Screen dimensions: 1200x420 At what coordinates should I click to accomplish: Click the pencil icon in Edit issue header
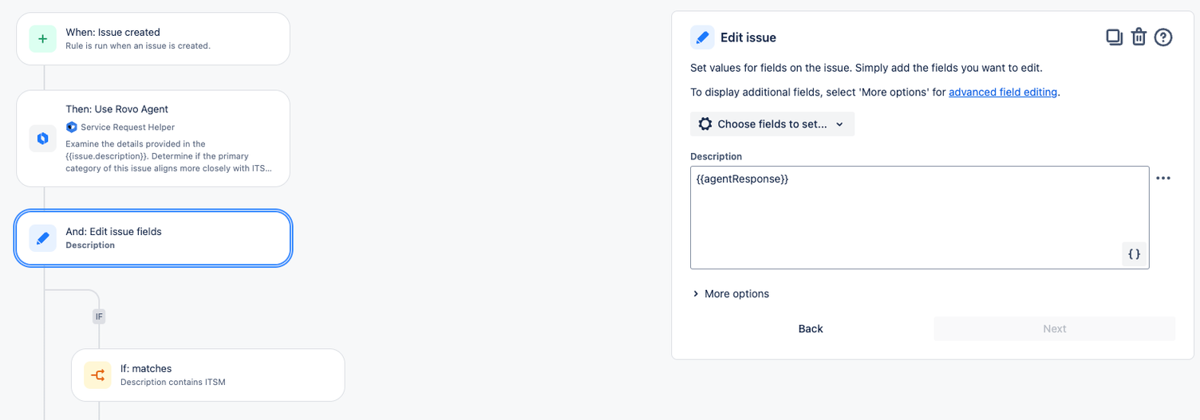702,37
